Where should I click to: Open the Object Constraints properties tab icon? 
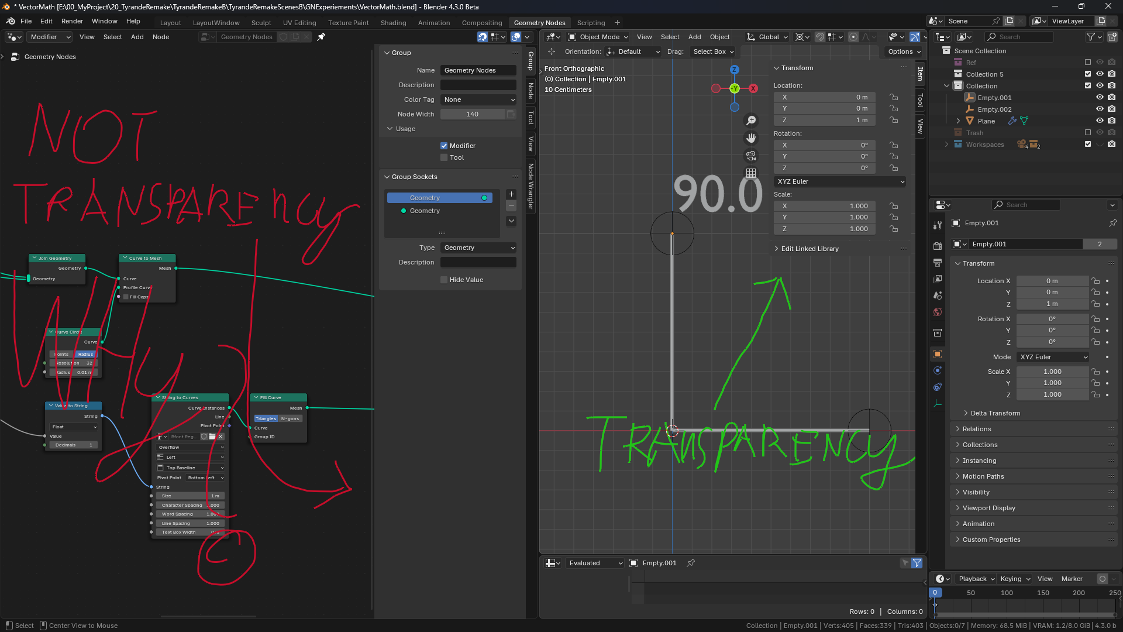[938, 387]
